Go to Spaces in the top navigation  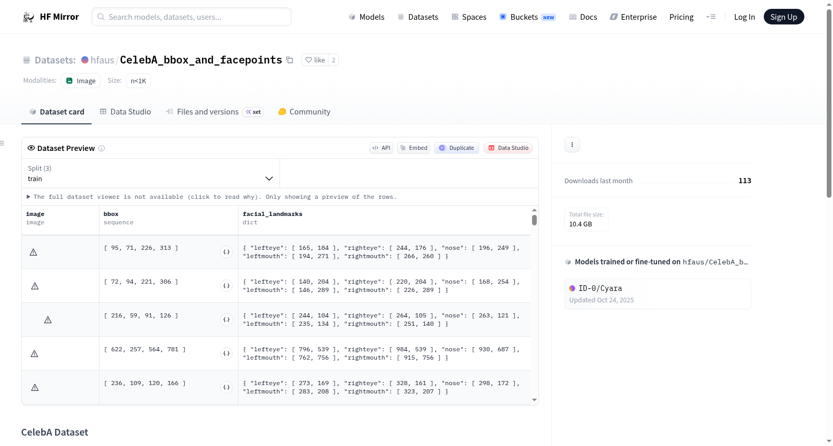click(x=469, y=17)
